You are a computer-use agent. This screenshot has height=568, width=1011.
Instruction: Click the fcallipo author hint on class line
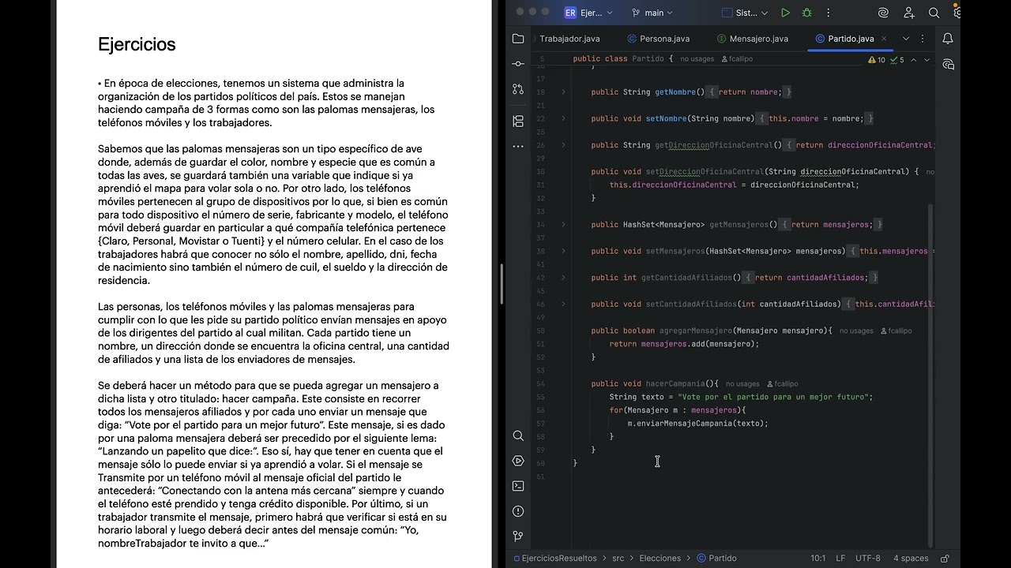coord(735,59)
